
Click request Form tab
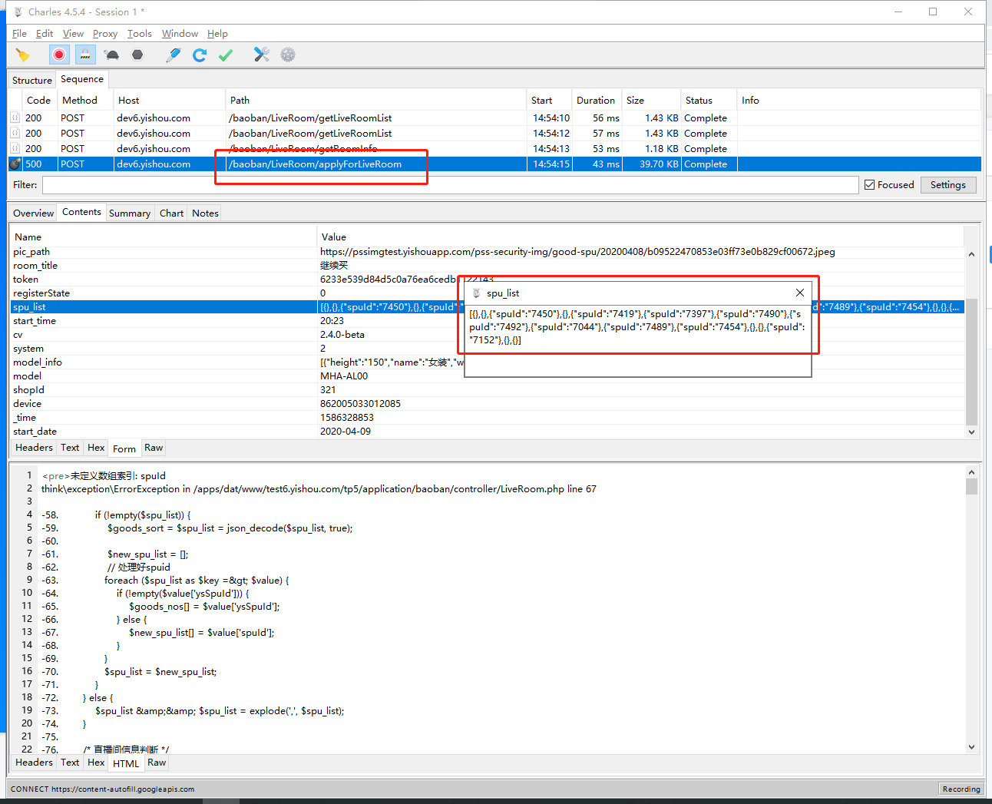point(124,448)
